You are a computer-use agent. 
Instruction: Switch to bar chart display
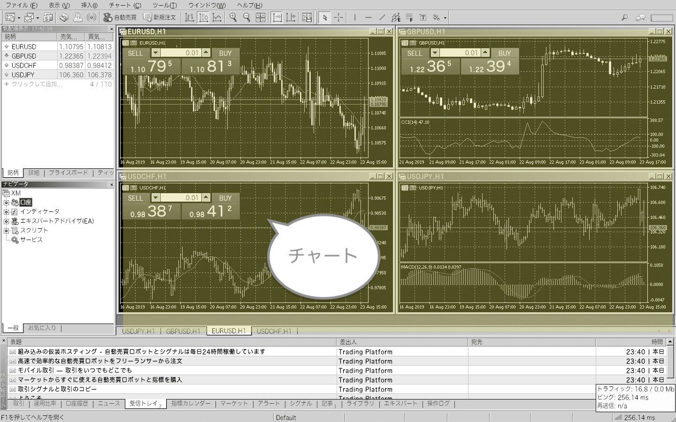(189, 18)
